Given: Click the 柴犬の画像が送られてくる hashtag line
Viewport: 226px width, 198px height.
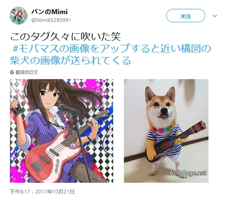Looking at the screenshot, I should click(70, 61).
